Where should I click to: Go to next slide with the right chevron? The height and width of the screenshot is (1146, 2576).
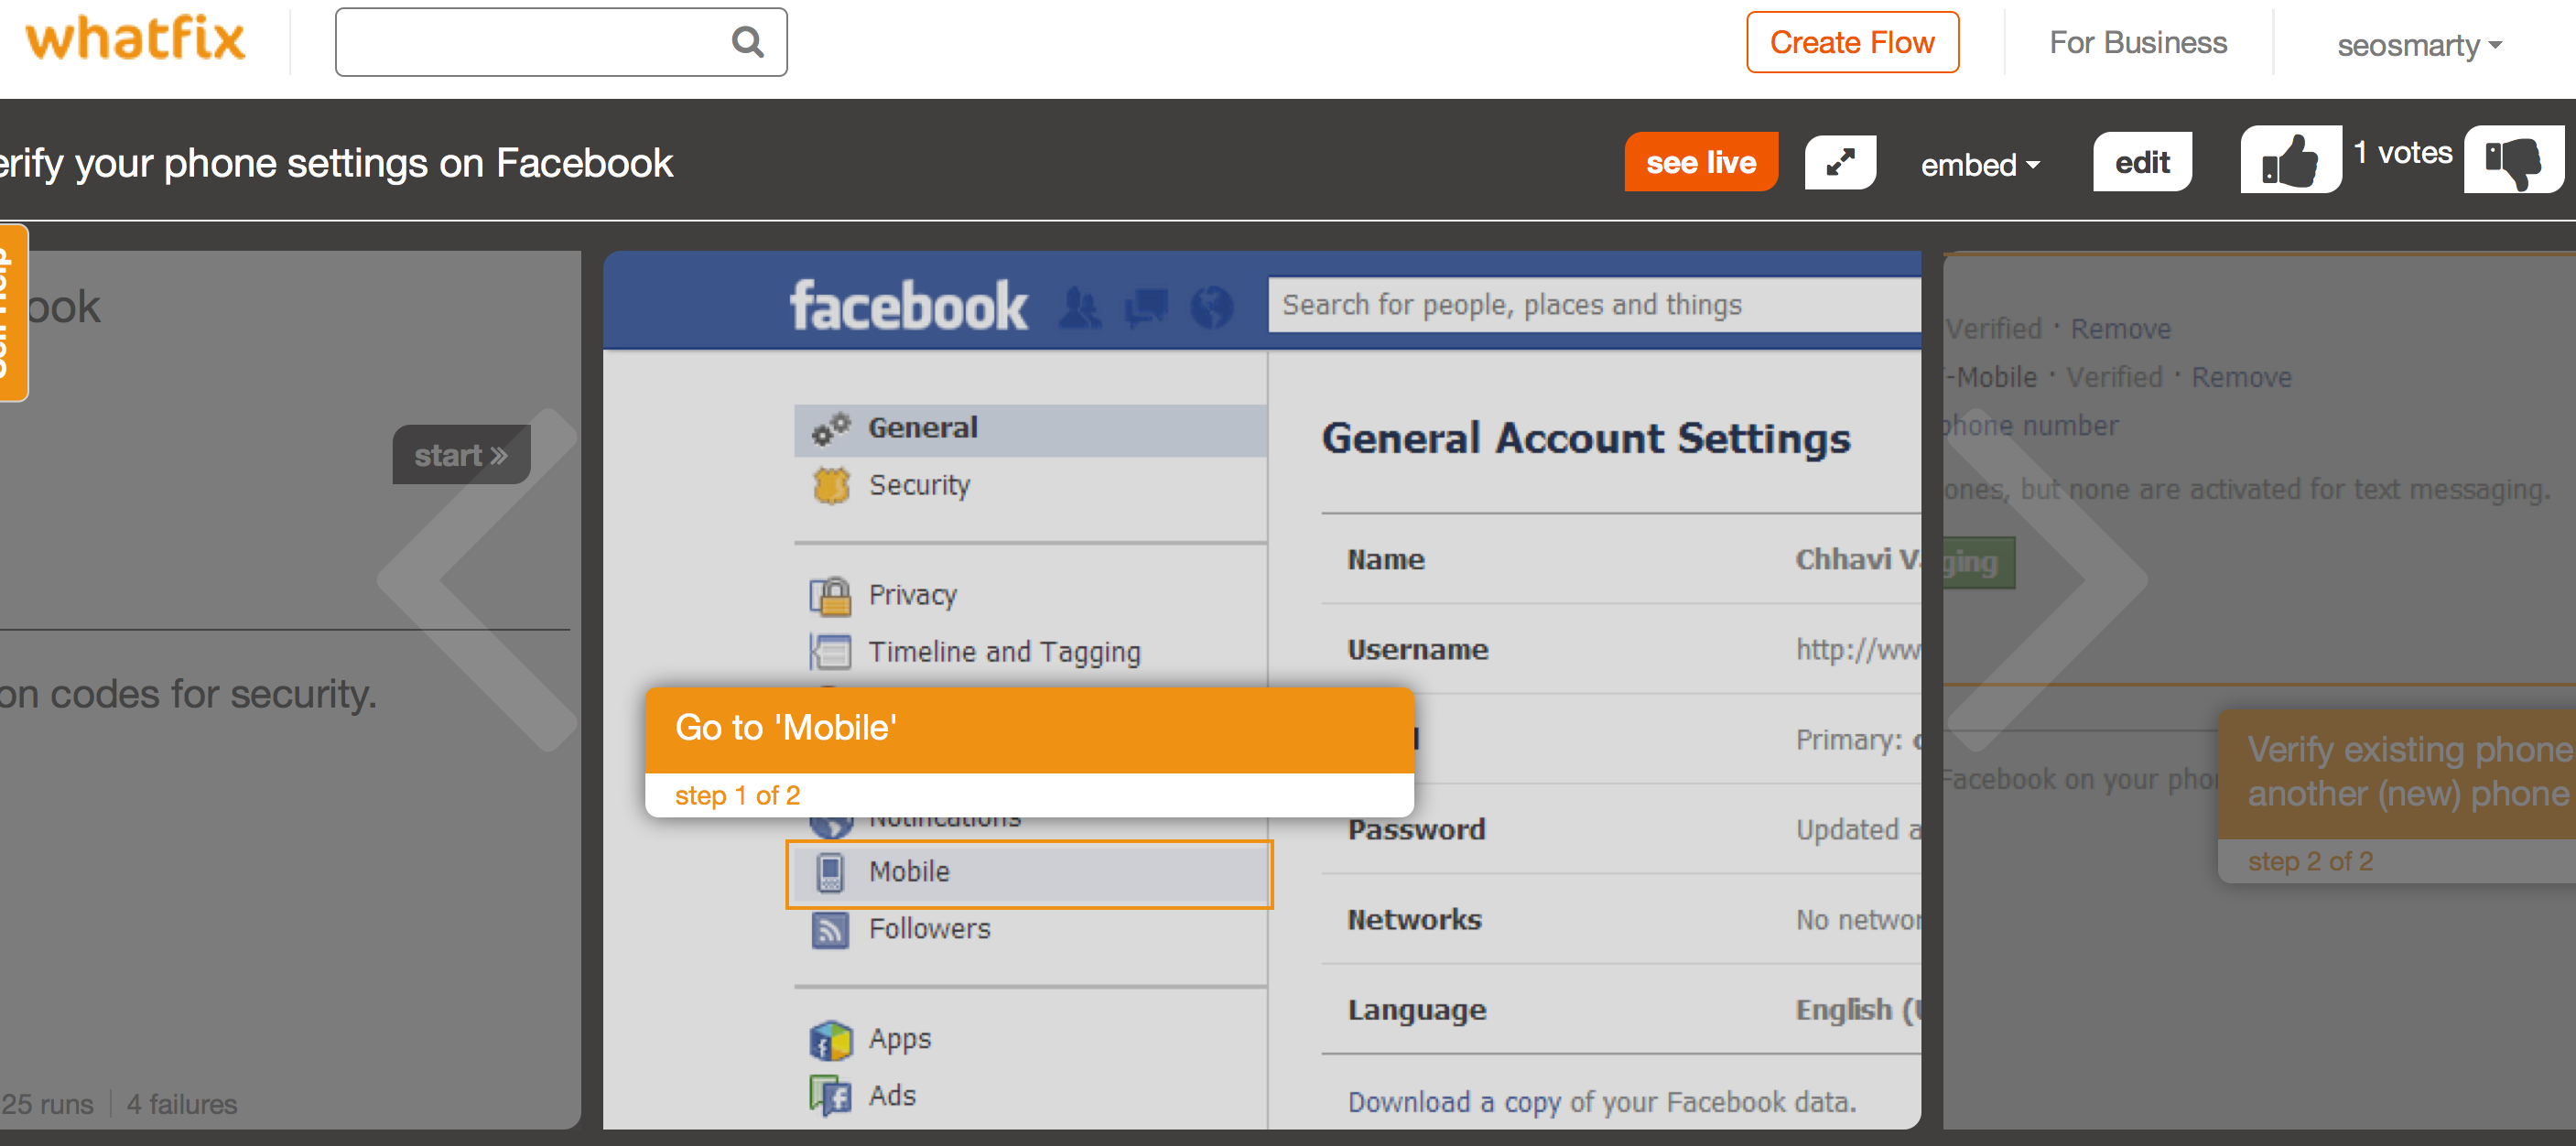[x=2046, y=579]
